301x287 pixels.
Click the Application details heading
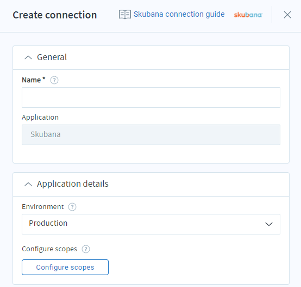click(73, 184)
